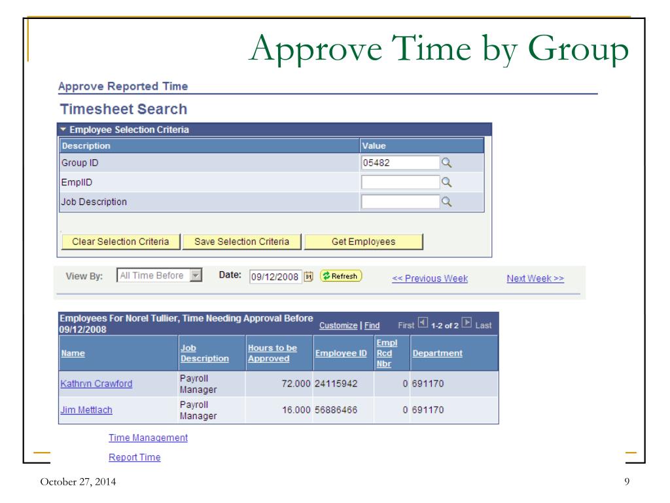
Task: Open Jim Mettlach's timesheet link
Action: pyautogui.click(x=86, y=410)
